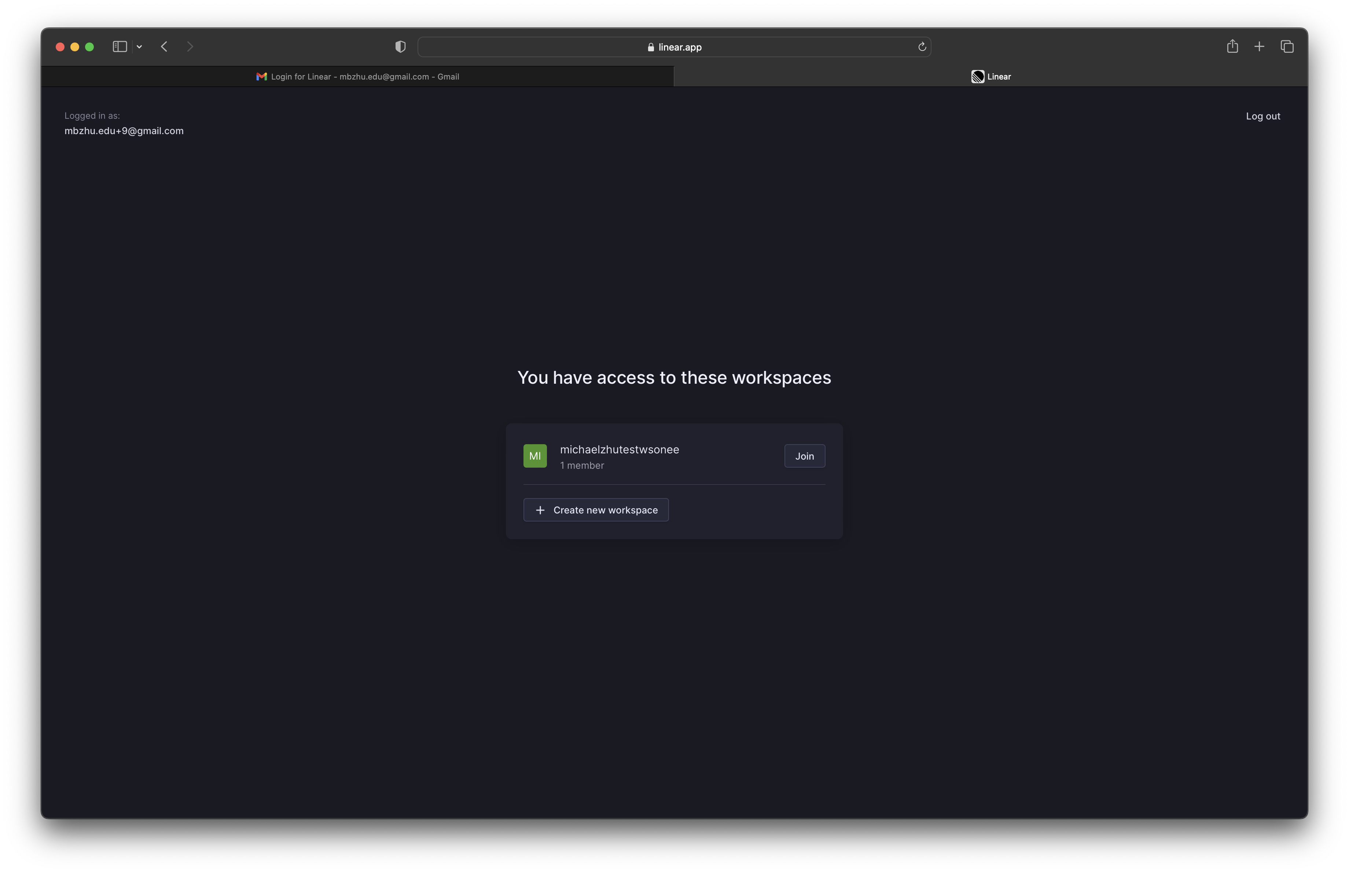Viewport: 1349px width, 873px height.
Task: Click the green MI workspace avatar
Action: (x=534, y=456)
